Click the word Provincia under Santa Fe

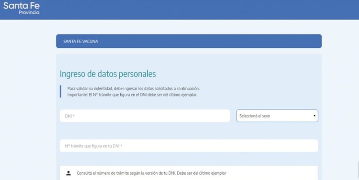29,13
